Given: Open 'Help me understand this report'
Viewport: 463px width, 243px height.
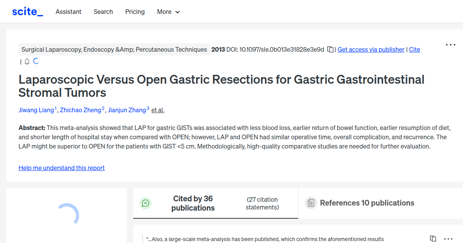Looking at the screenshot, I should 61,168.
